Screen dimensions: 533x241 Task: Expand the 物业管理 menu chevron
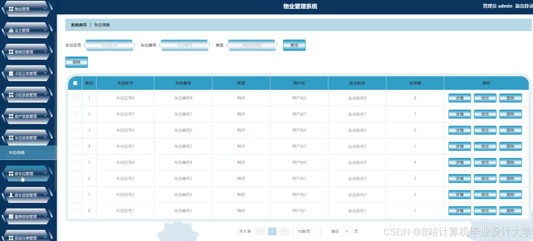[45, 9]
